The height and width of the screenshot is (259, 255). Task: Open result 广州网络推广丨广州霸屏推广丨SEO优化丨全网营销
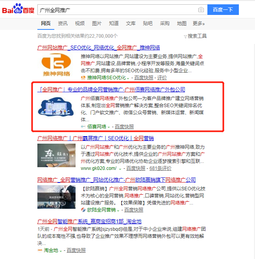(96, 138)
